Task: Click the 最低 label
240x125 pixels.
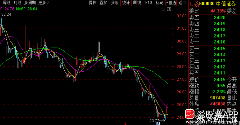Action: [232, 92]
